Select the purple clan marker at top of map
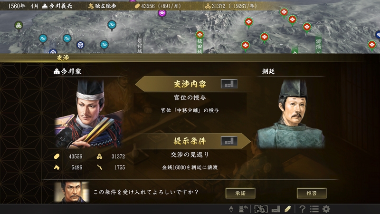The image size is (380, 214). coord(162,13)
